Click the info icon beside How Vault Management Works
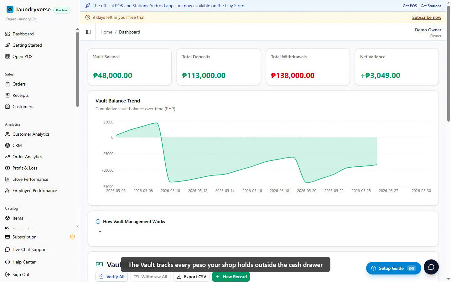The height and width of the screenshot is (282, 451). [x=98, y=222]
